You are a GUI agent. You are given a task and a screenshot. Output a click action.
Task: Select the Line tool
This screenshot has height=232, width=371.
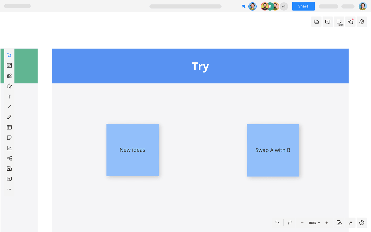[9, 107]
